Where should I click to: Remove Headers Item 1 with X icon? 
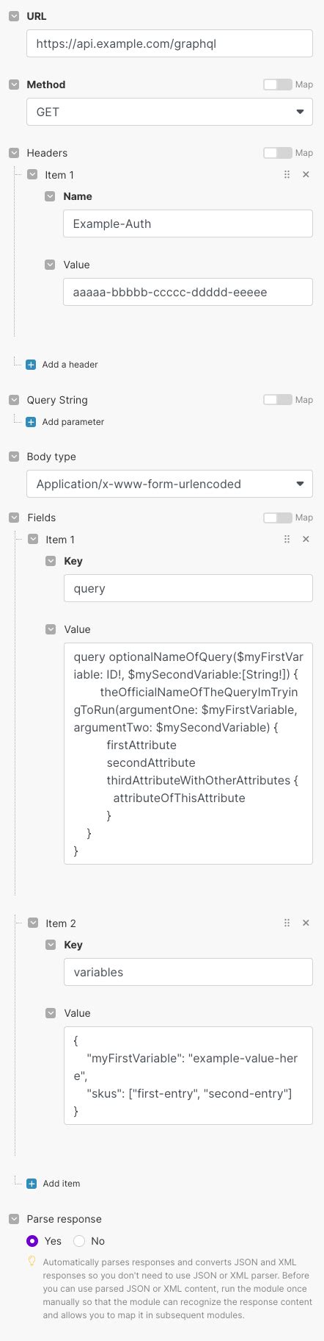coord(306,175)
